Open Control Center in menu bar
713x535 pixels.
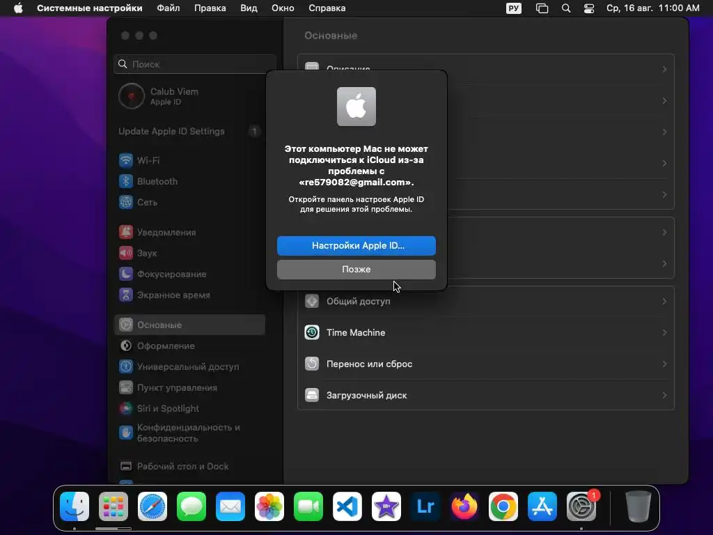click(x=589, y=8)
